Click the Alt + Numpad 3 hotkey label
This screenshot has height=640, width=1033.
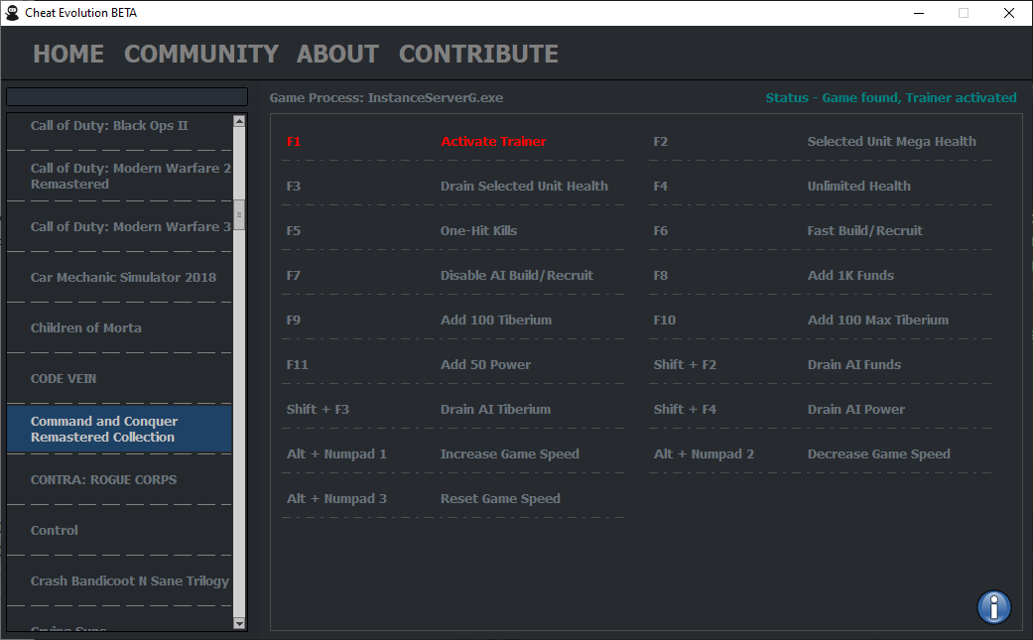pos(336,499)
